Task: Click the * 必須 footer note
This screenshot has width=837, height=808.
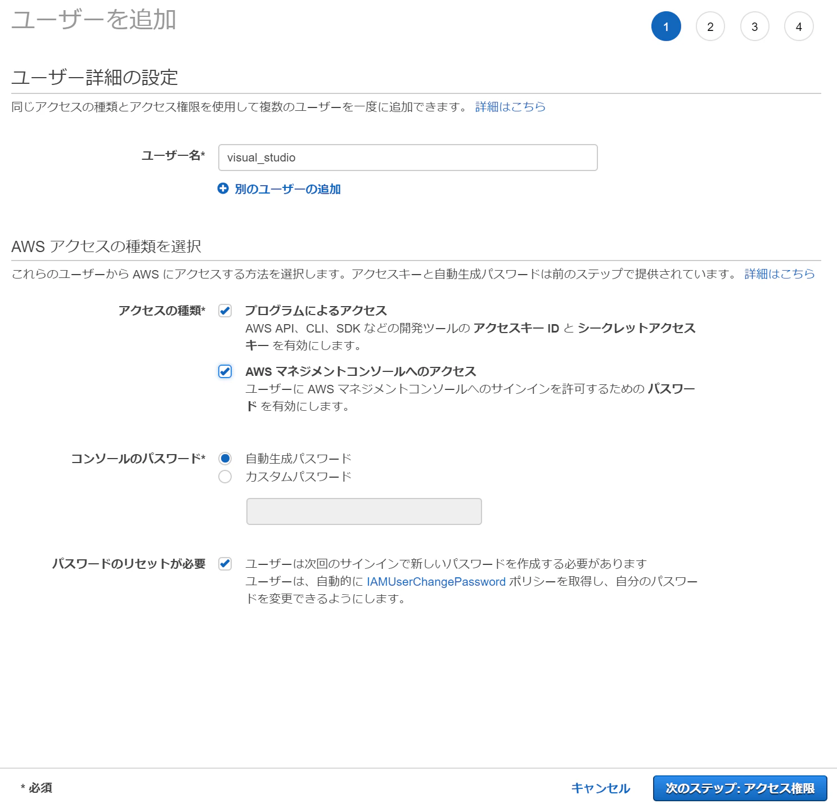Action: (37, 788)
